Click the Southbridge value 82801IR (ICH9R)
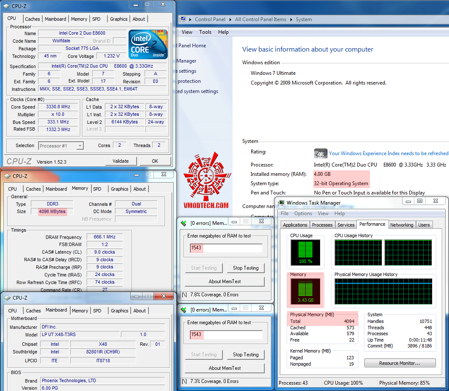The height and width of the screenshot is (391, 449). (103, 352)
